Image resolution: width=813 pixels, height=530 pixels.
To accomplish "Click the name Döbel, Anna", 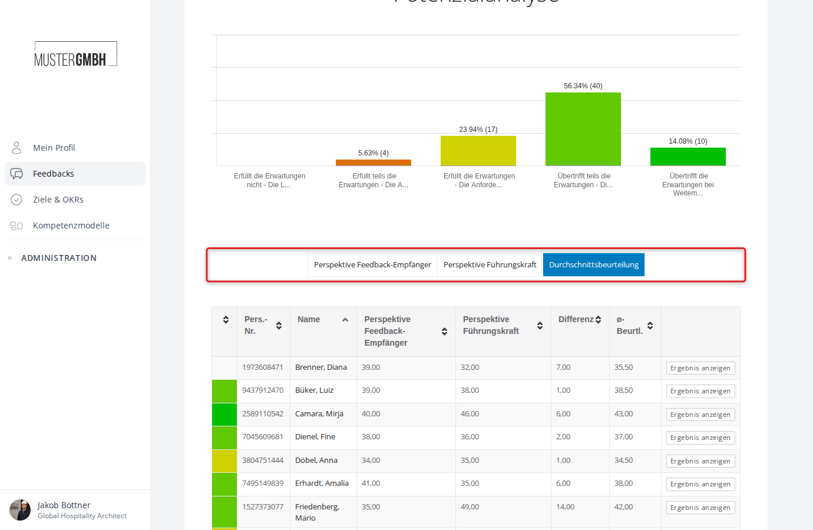I will [x=316, y=461].
